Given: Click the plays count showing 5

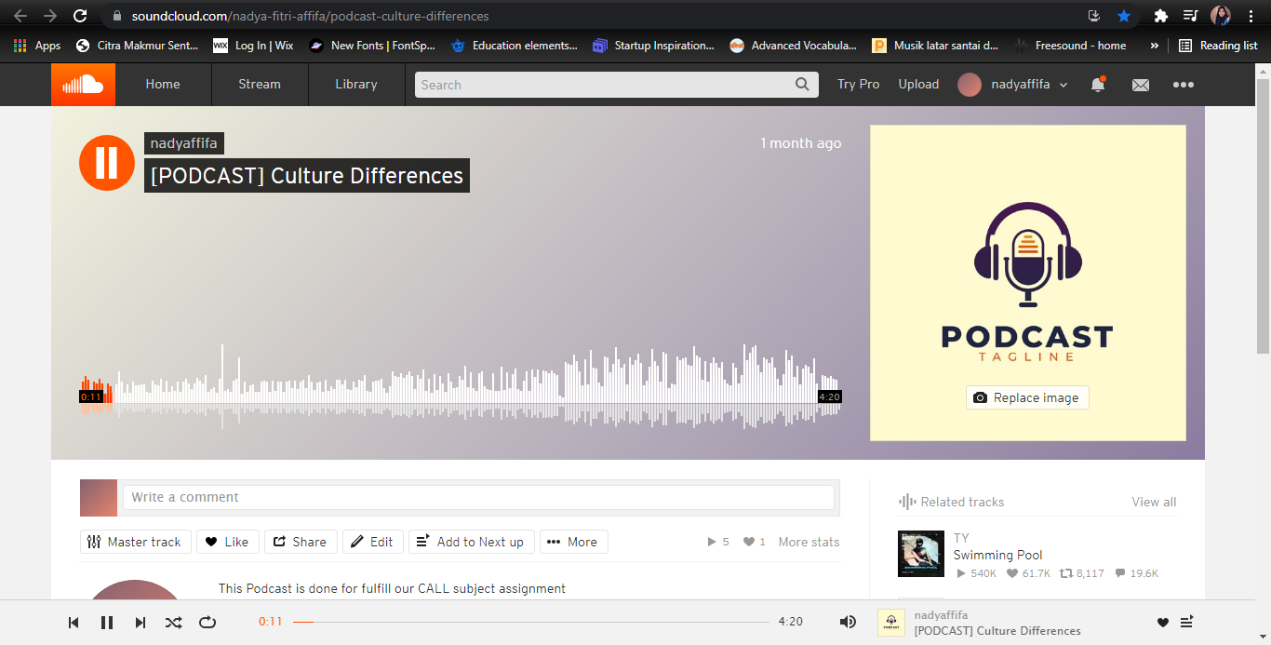Looking at the screenshot, I should click(718, 542).
